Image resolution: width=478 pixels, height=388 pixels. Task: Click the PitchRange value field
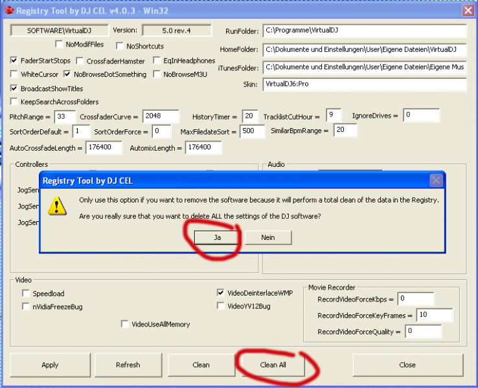pyautogui.click(x=65, y=117)
